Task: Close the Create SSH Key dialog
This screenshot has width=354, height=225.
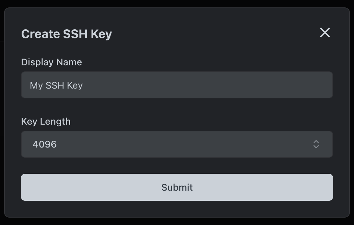Action: [325, 32]
